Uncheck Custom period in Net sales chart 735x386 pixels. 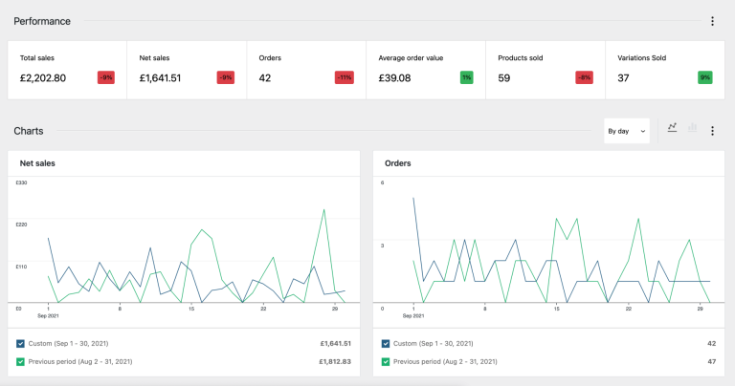[x=22, y=343]
